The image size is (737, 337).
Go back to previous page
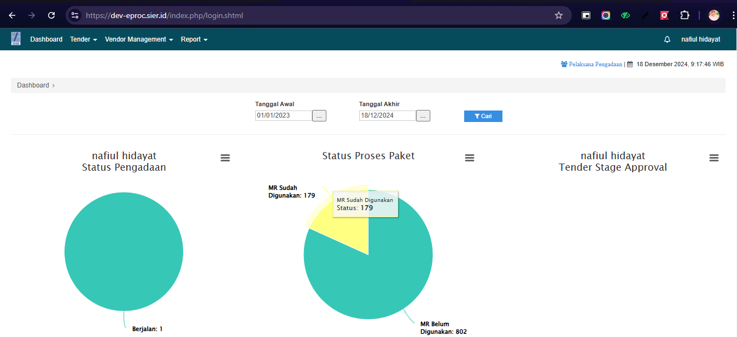tap(12, 15)
